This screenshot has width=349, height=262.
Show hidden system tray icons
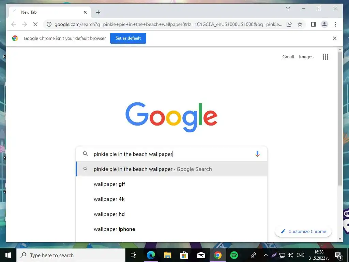(265, 255)
